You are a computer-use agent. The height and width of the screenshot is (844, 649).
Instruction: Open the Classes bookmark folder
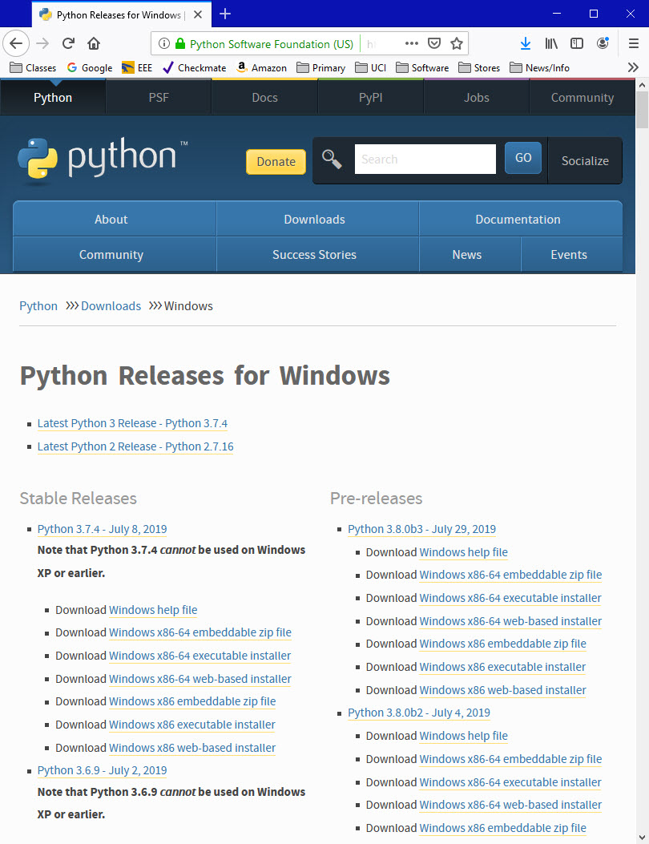[x=33, y=68]
